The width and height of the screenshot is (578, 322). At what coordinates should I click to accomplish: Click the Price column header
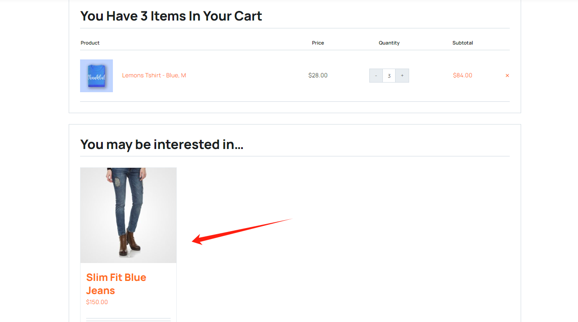(x=318, y=43)
